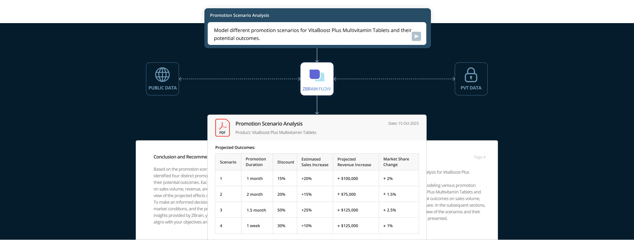
Task: Click the 'PVT DATA' label
Action: tap(471, 88)
